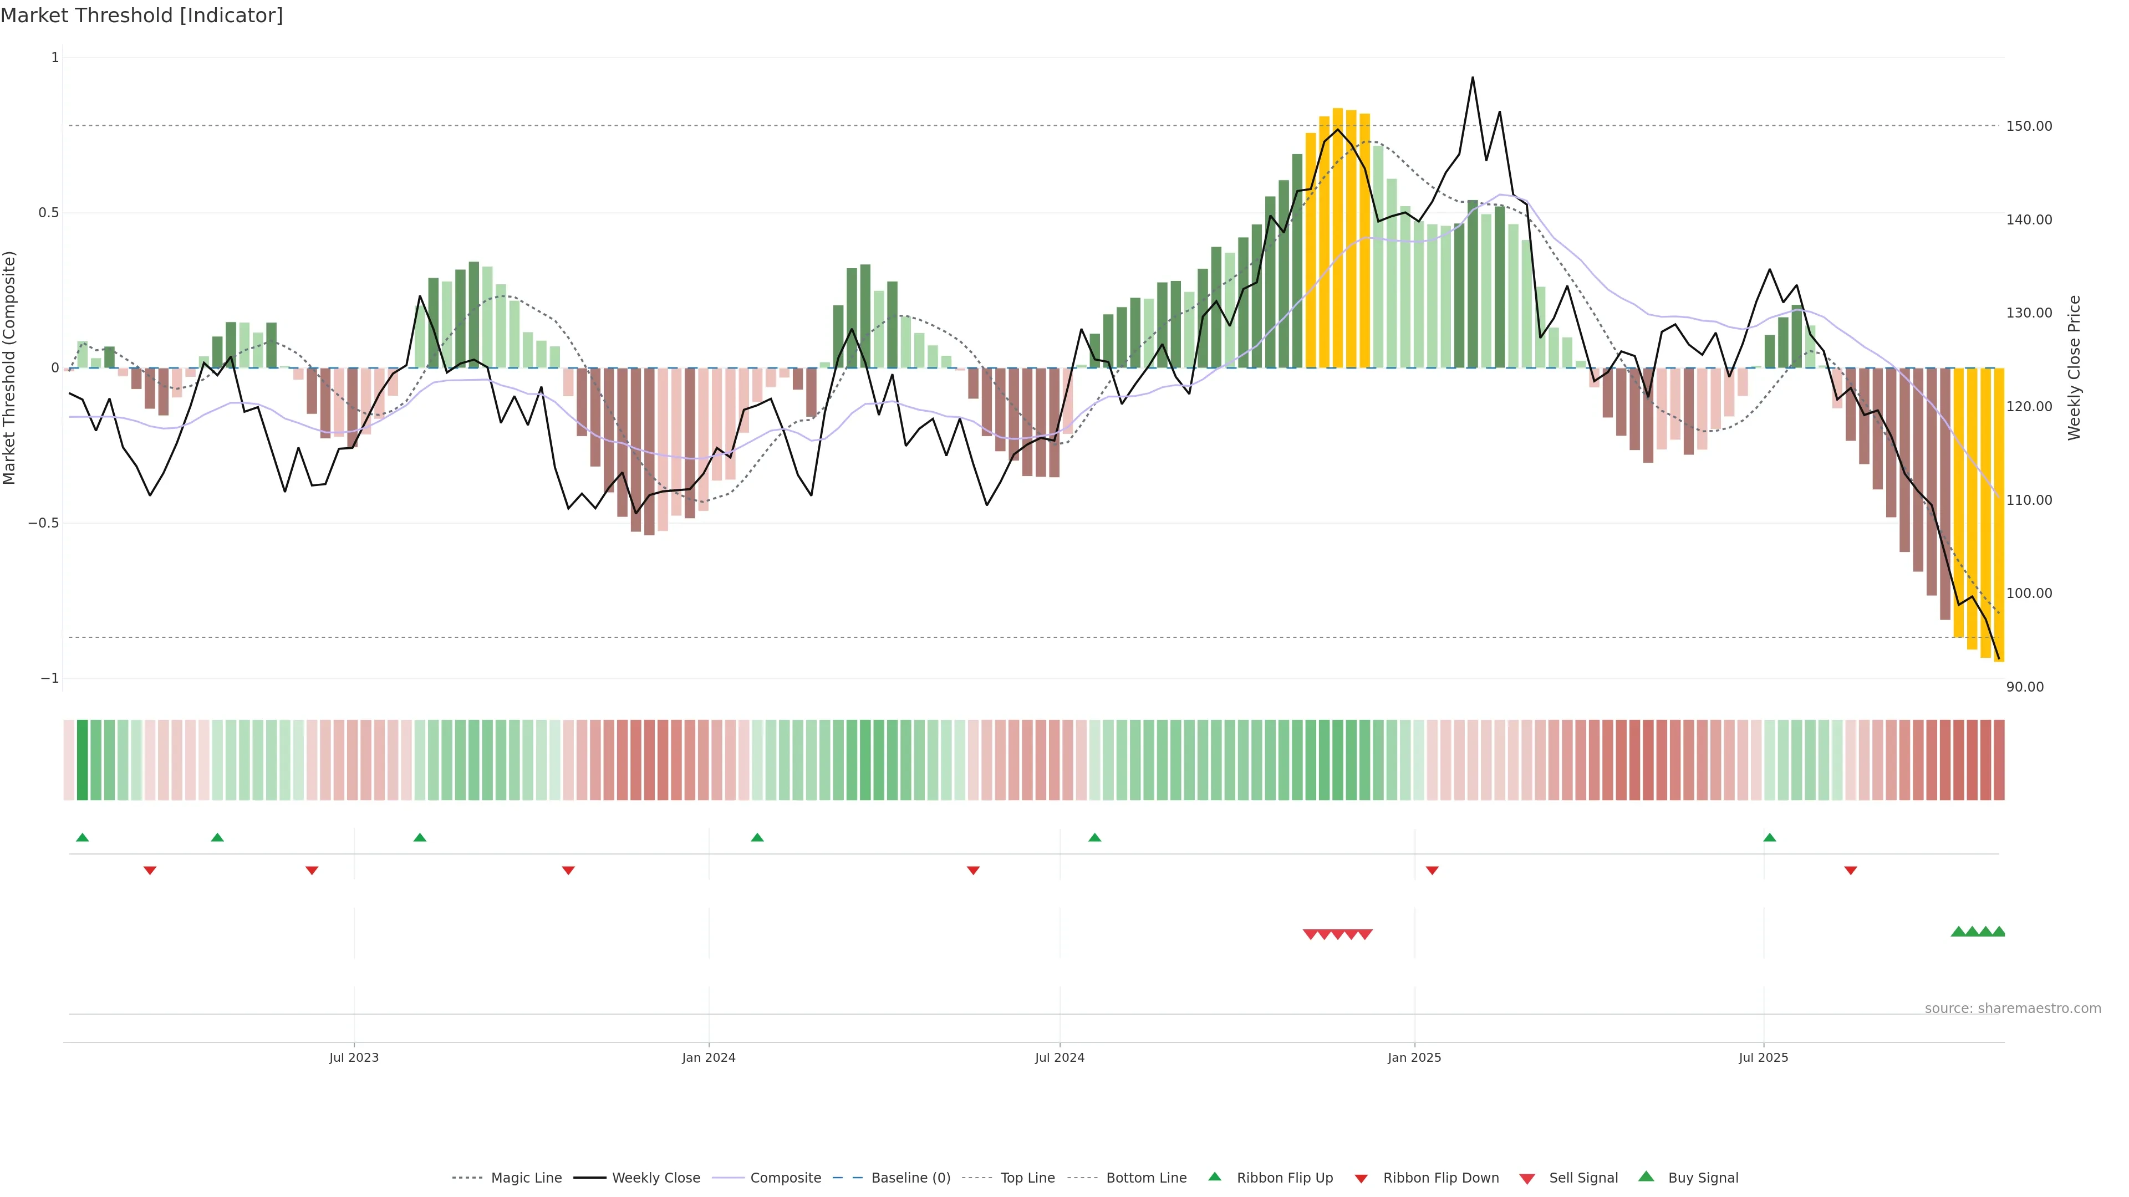Image resolution: width=2129 pixels, height=1197 pixels.
Task: Click the bright green ribbon cell at far left
Action: 82,760
